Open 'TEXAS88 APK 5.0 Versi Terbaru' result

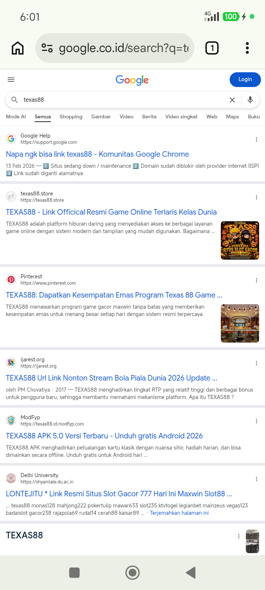[x=104, y=436]
